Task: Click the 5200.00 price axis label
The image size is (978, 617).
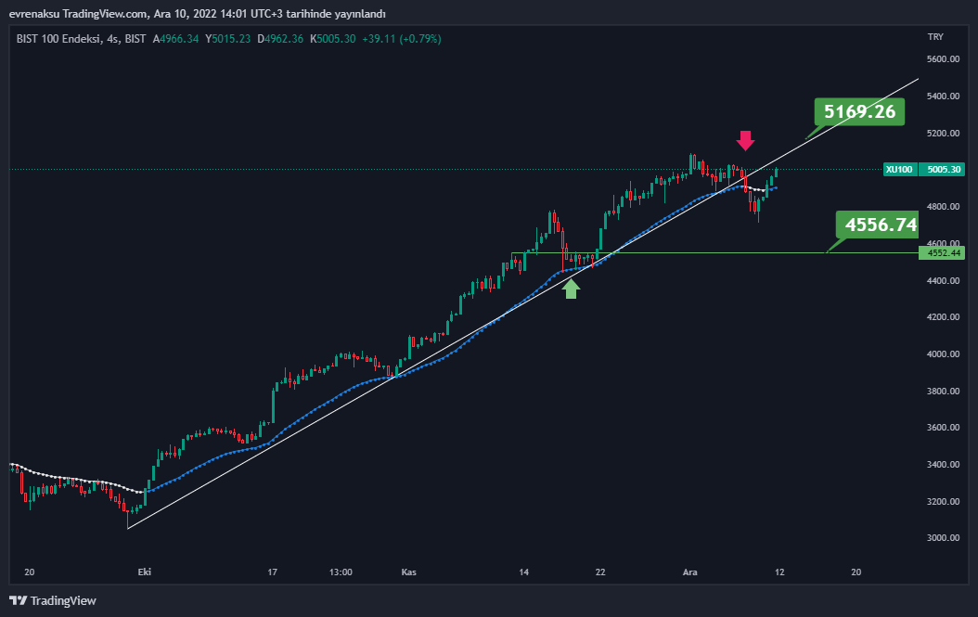Action: [943, 133]
